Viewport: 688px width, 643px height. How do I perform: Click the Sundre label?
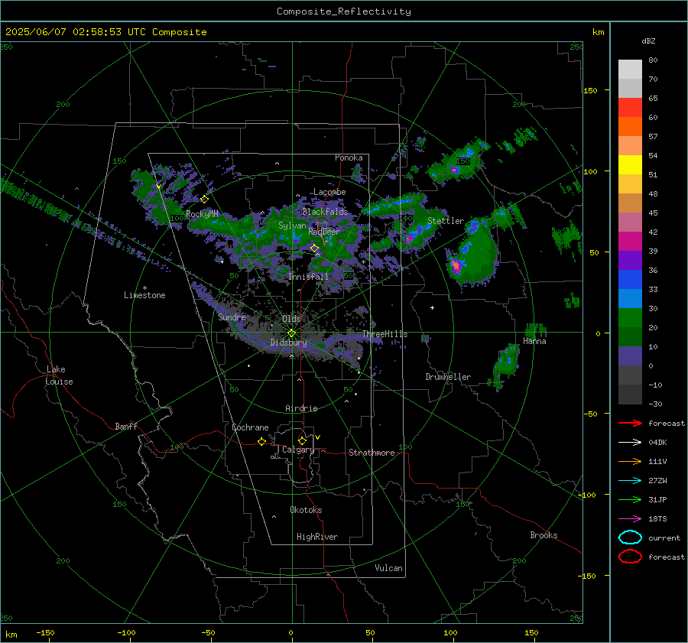coord(232,317)
